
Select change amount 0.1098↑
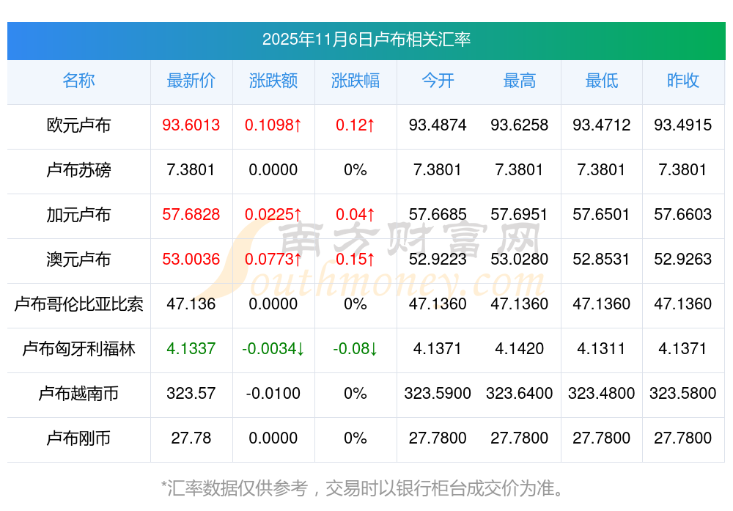273,125
